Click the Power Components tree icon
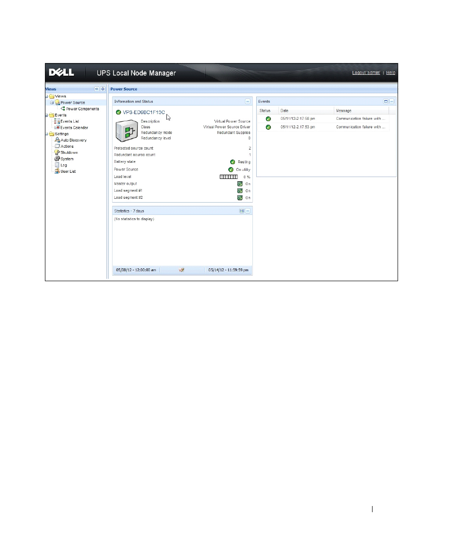Viewport: 451px width, 542px height. point(63,109)
